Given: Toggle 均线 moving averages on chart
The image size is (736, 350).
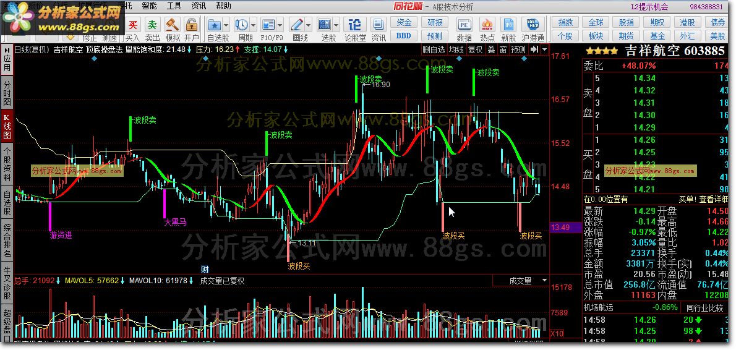Looking at the screenshot, I should (456, 49).
